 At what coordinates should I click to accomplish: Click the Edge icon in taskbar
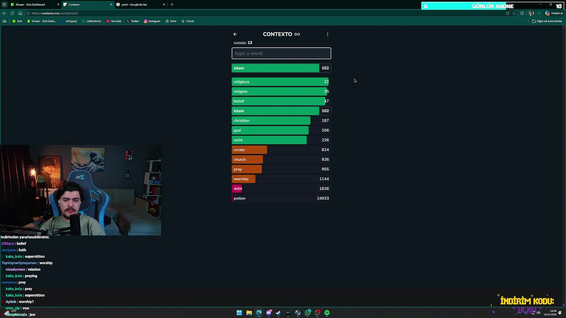tap(259, 313)
